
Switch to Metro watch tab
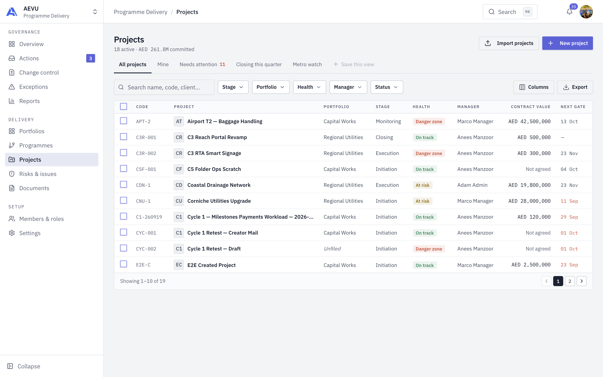[307, 65]
